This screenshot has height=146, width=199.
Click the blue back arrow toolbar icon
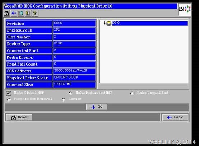point(14,13)
